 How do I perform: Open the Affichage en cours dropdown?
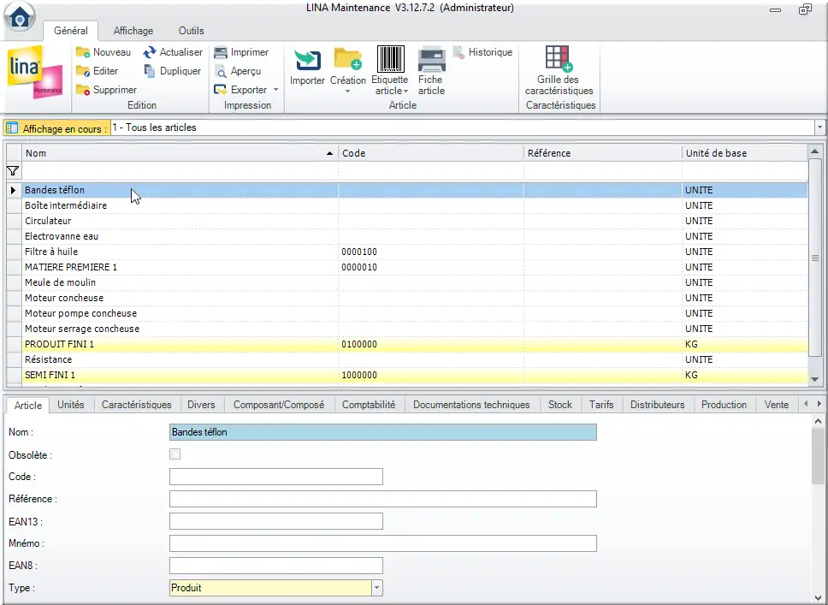point(819,128)
